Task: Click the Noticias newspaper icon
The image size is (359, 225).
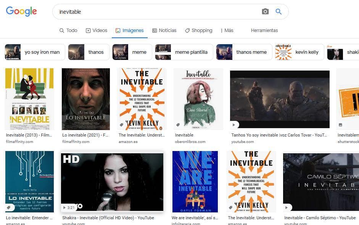Action: (x=155, y=31)
